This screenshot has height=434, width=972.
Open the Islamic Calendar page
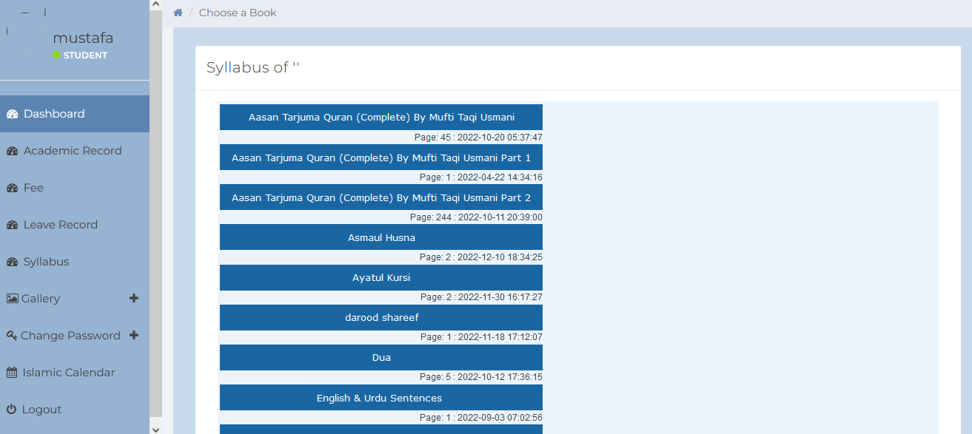75,373
